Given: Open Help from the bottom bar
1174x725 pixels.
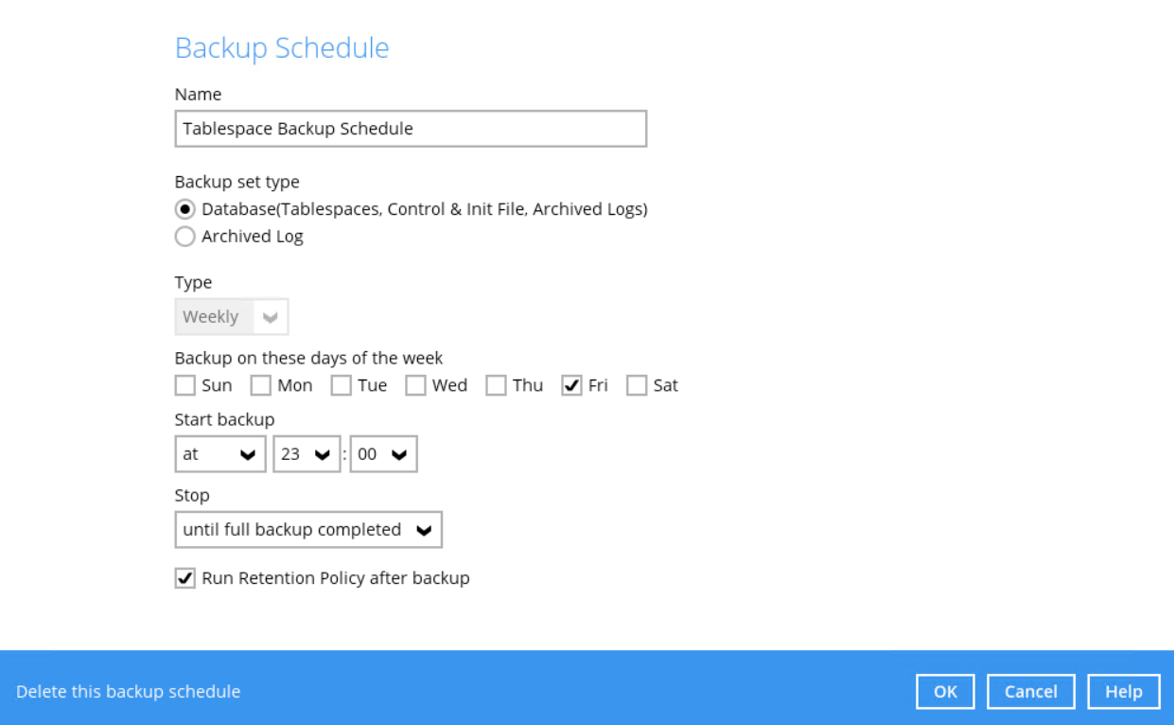Looking at the screenshot, I should pyautogui.click(x=1123, y=692).
